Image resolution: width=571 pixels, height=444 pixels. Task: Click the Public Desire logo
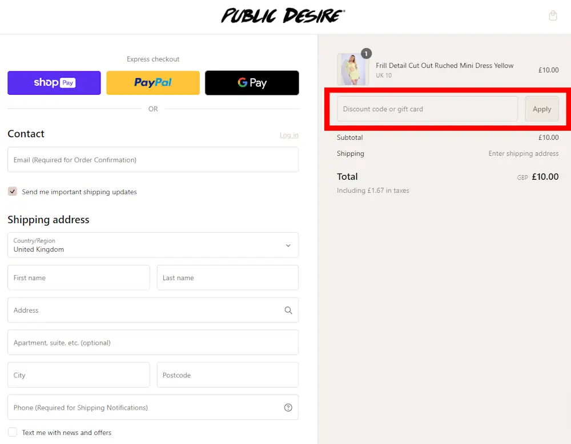[283, 15]
